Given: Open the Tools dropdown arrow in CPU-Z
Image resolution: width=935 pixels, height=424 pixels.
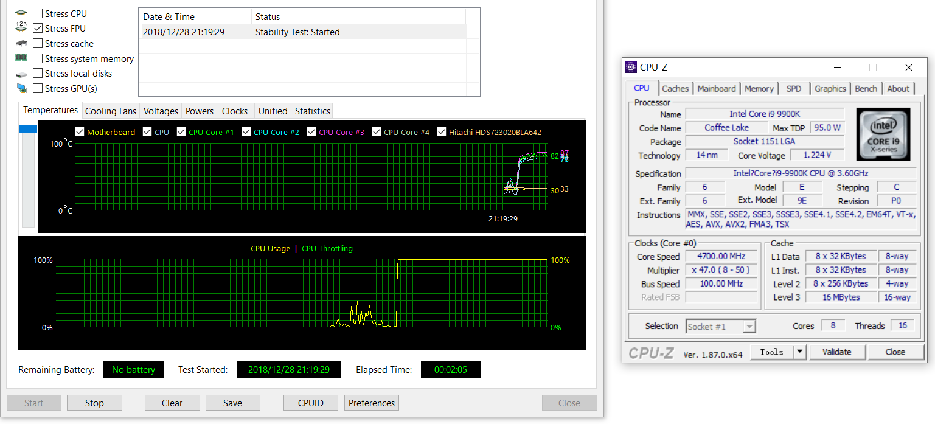Looking at the screenshot, I should click(x=799, y=352).
